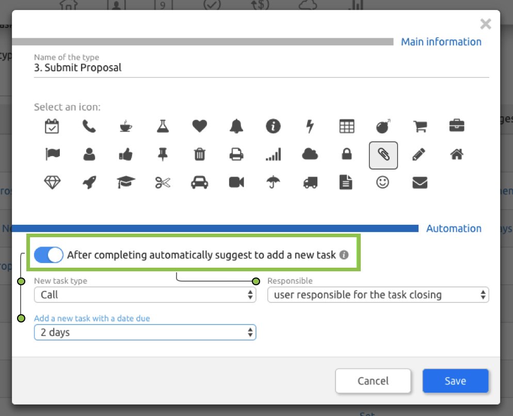
Task: Choose the person silhouette icon
Action: (89, 154)
